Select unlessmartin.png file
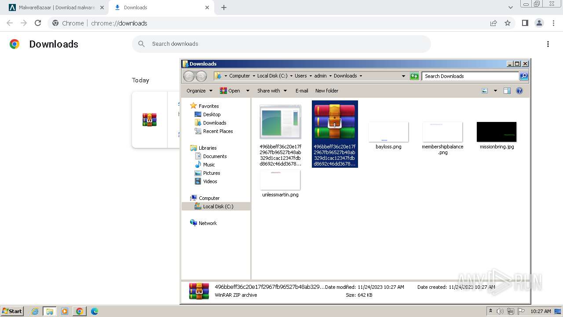The width and height of the screenshot is (563, 317). tap(280, 184)
